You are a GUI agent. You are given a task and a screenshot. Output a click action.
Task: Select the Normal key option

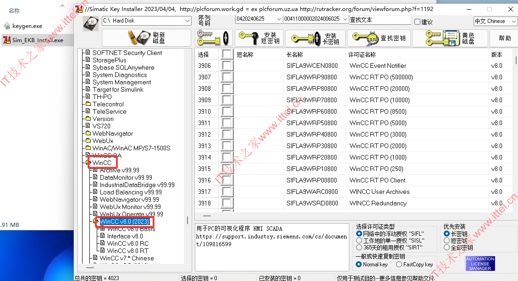(x=359, y=264)
